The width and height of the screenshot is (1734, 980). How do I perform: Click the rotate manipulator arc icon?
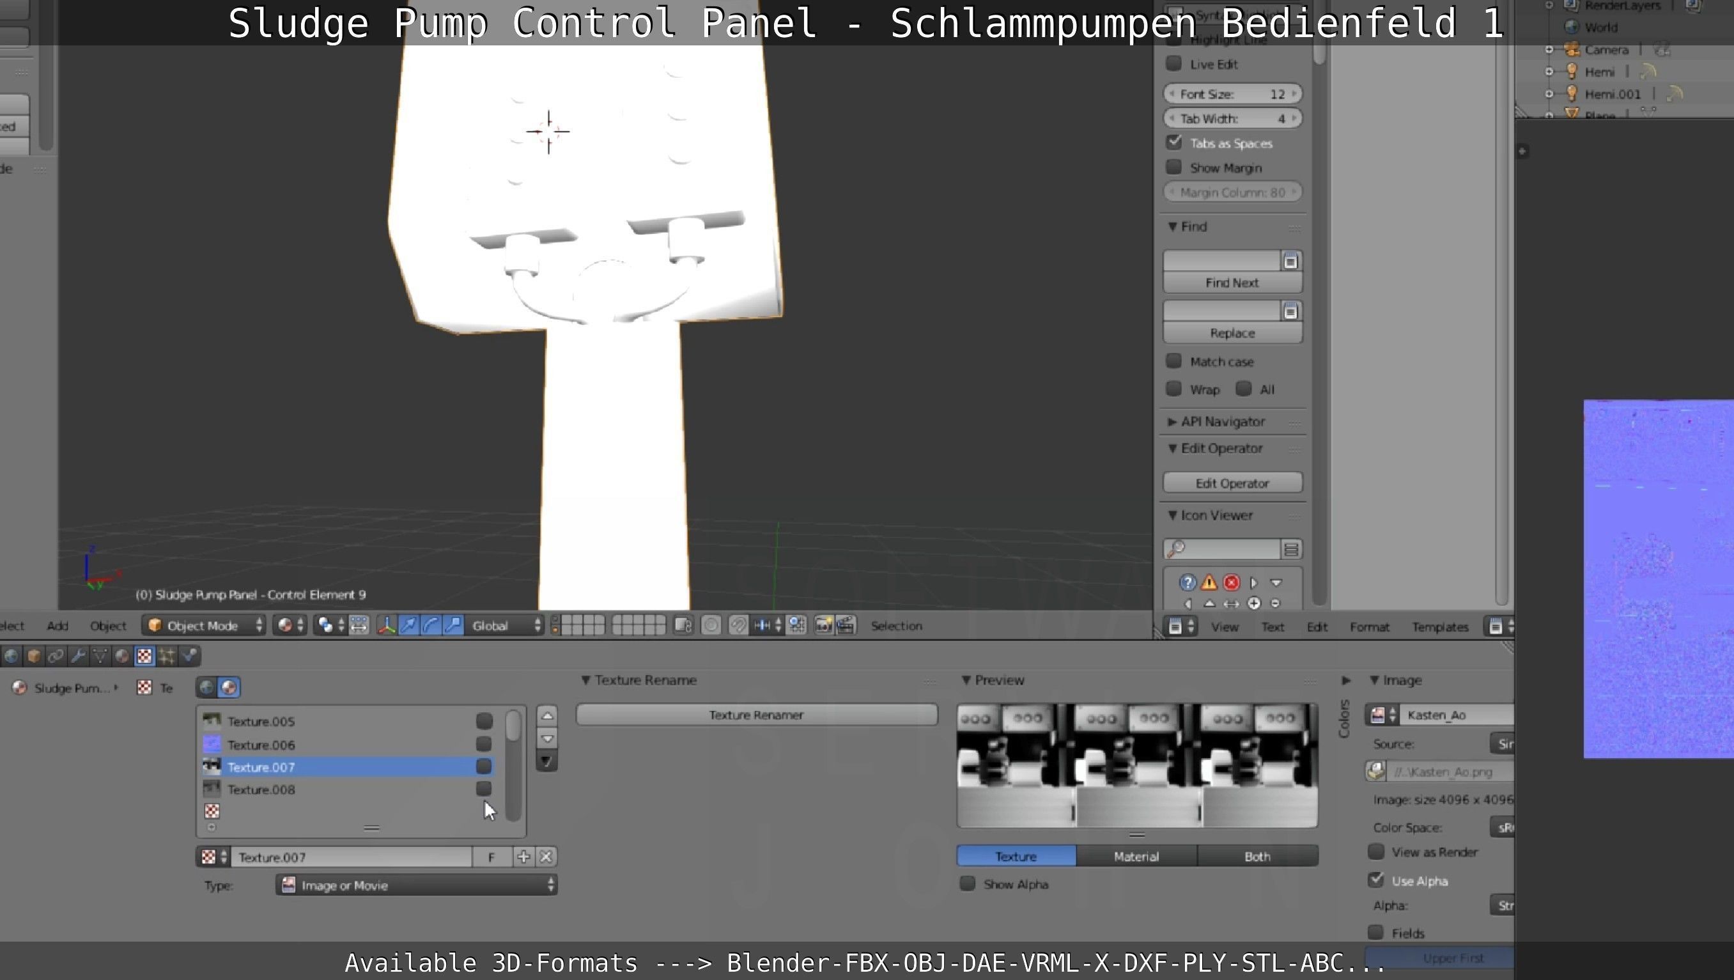tap(431, 625)
